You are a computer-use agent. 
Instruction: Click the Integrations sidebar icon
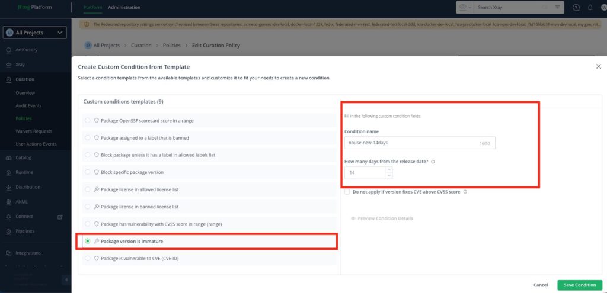[8, 253]
